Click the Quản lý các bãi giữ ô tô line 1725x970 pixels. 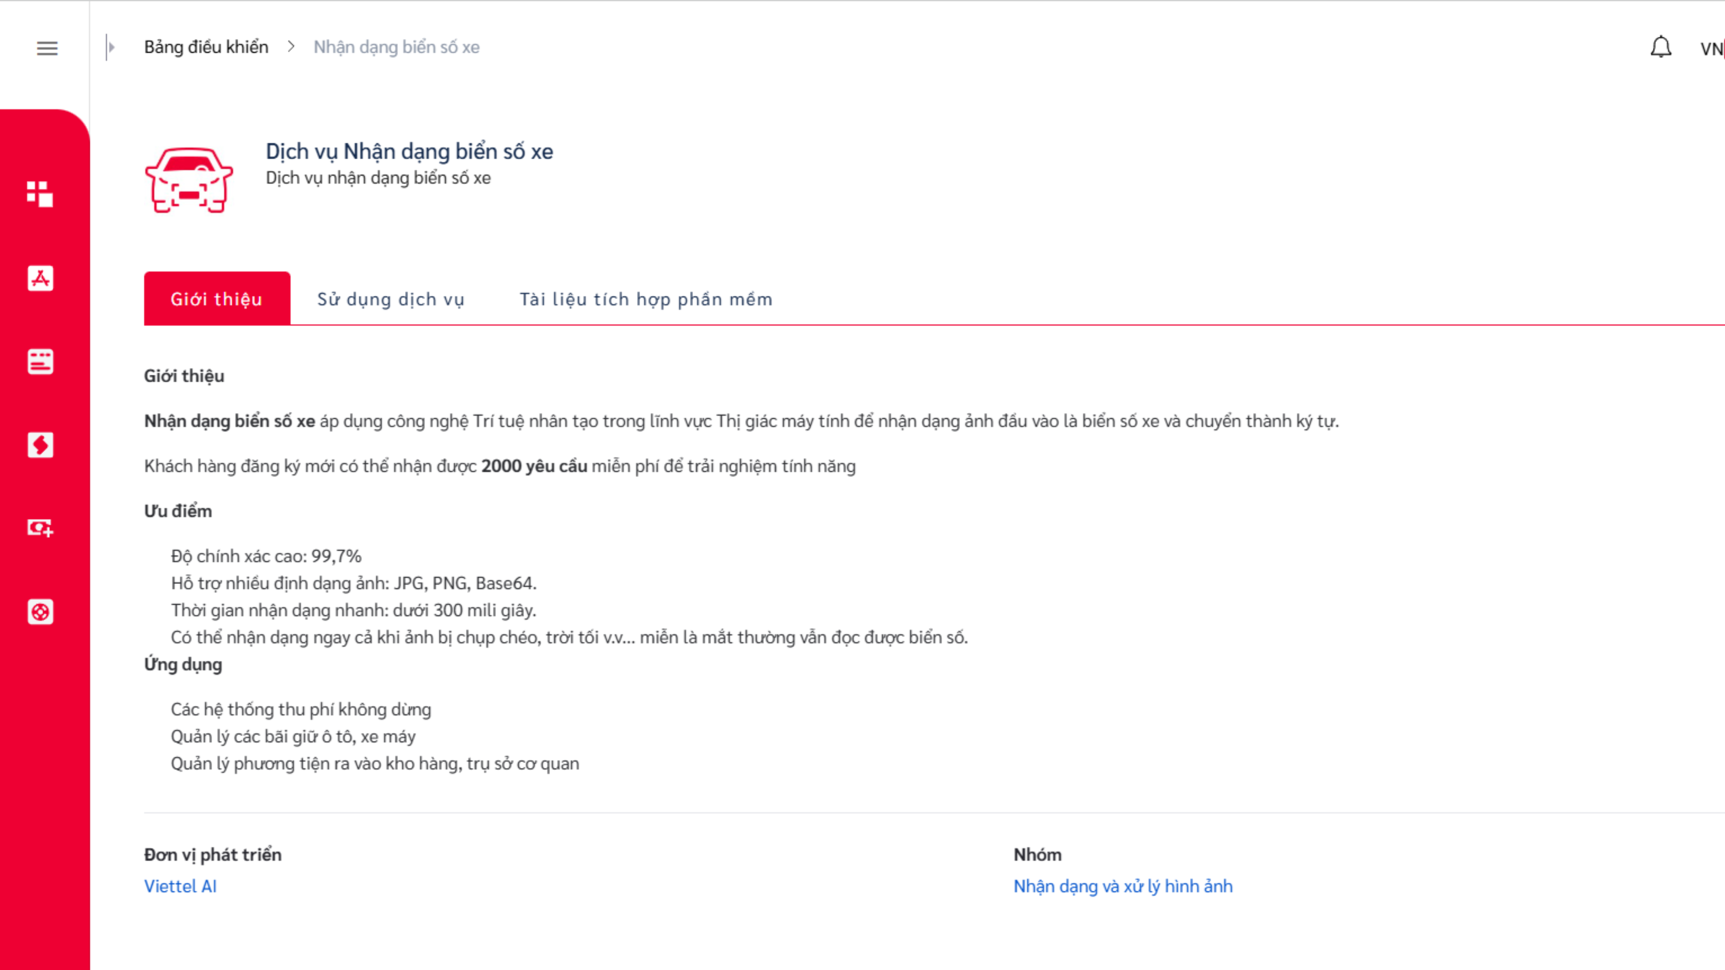(x=293, y=736)
